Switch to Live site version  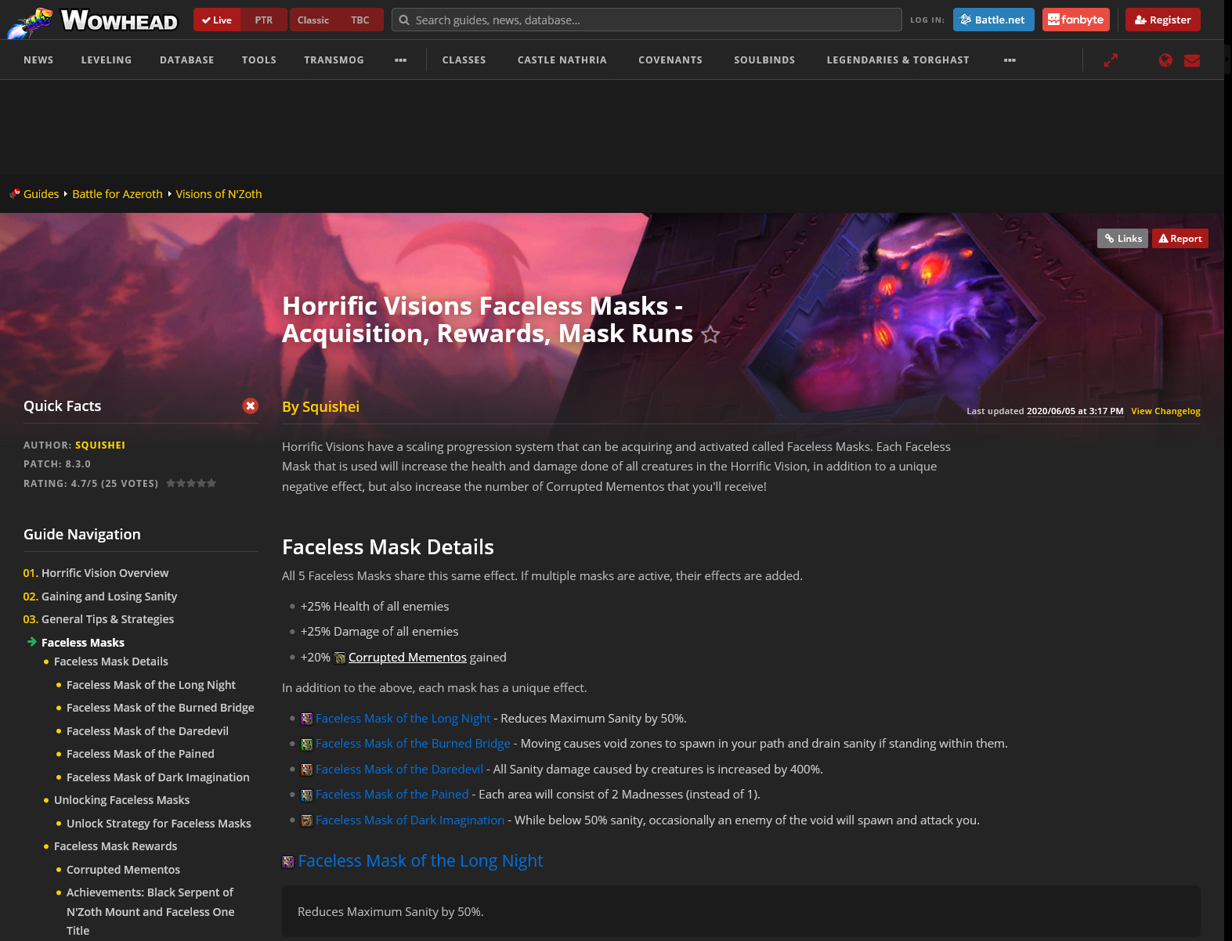217,20
